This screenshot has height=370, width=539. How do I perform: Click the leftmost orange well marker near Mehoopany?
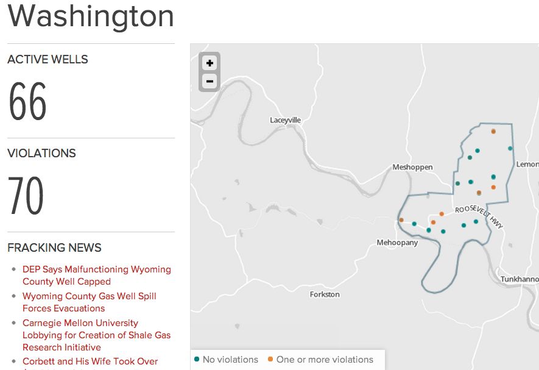(401, 220)
